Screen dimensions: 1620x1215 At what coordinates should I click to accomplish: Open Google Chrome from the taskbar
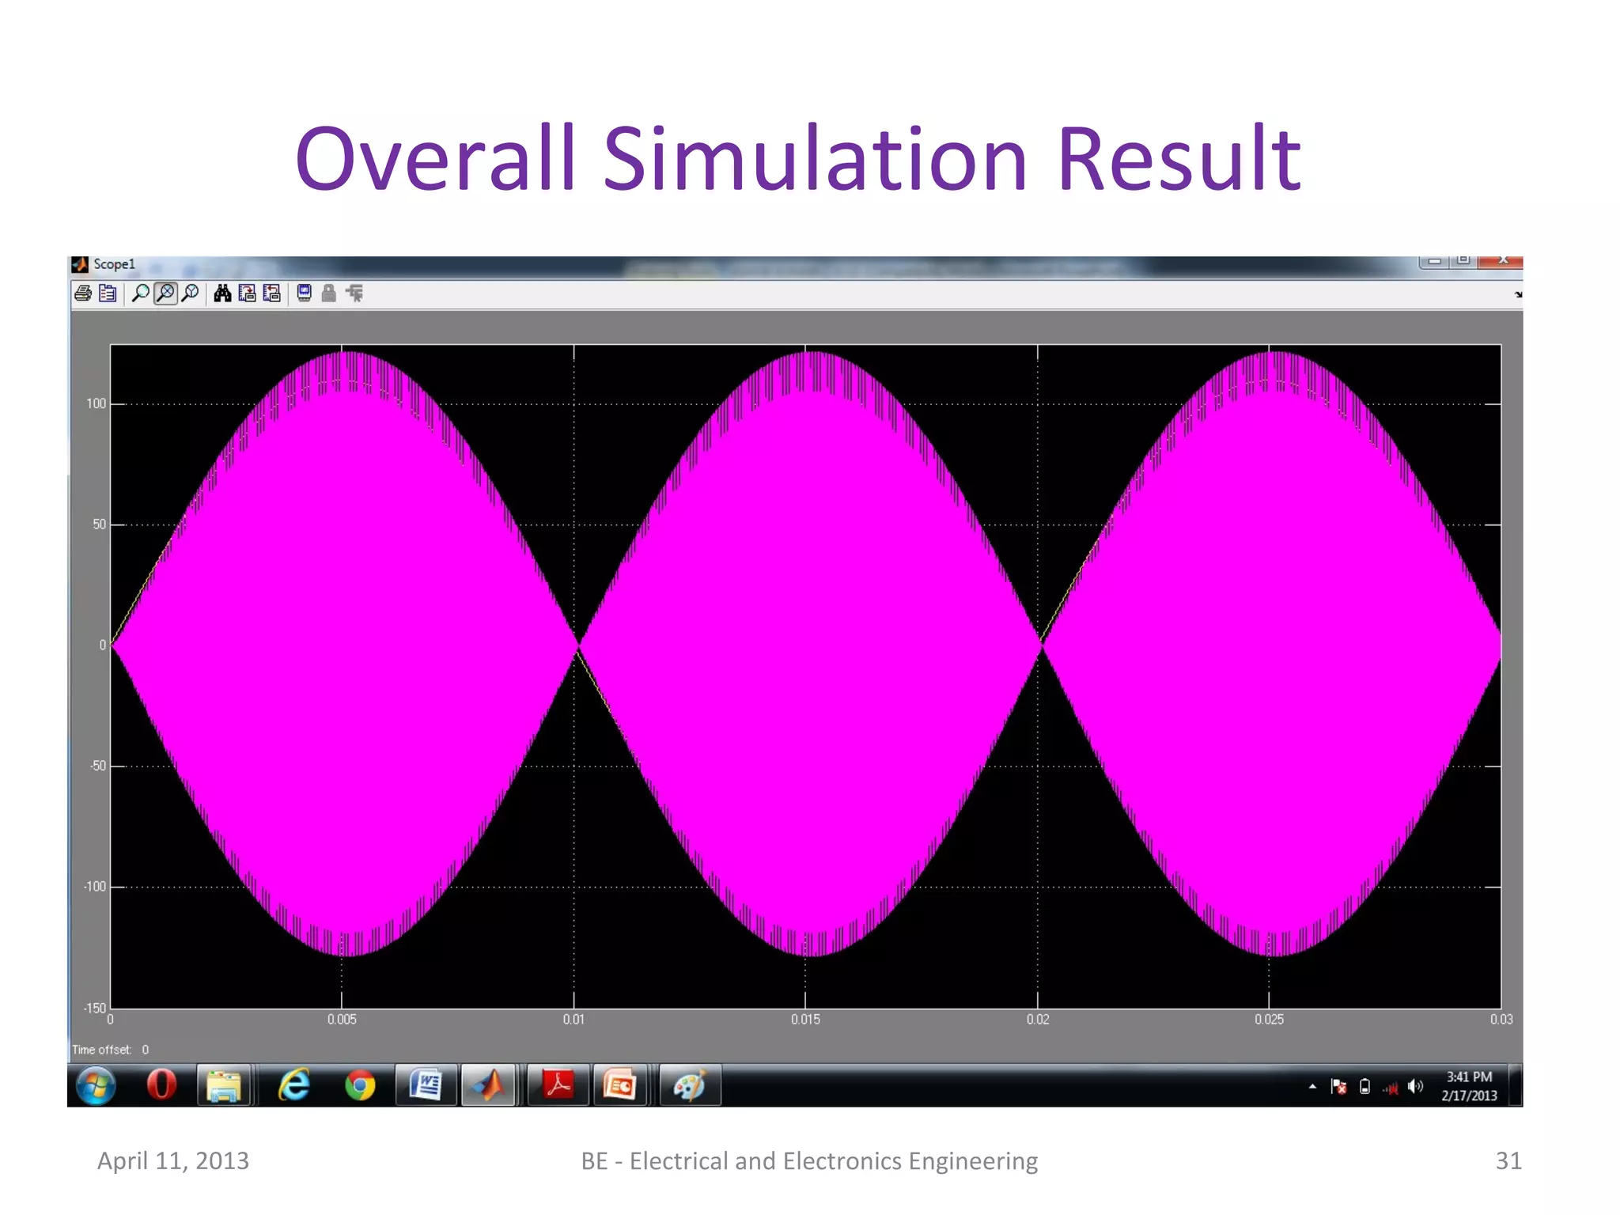coord(360,1086)
